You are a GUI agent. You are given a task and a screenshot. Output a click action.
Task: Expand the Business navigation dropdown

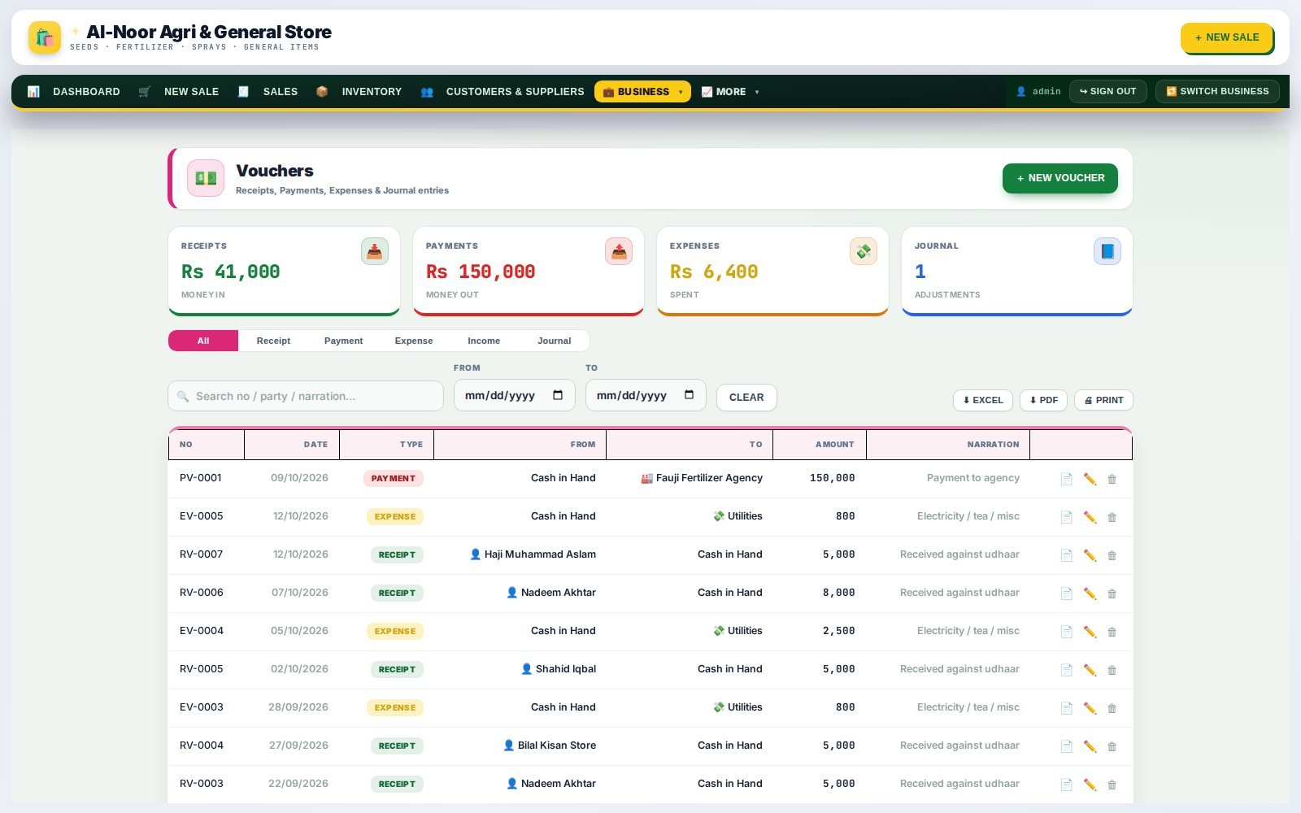click(642, 92)
